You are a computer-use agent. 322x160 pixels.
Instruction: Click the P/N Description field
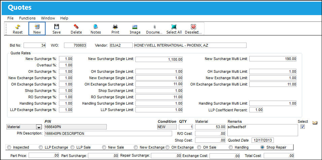tap(108, 134)
